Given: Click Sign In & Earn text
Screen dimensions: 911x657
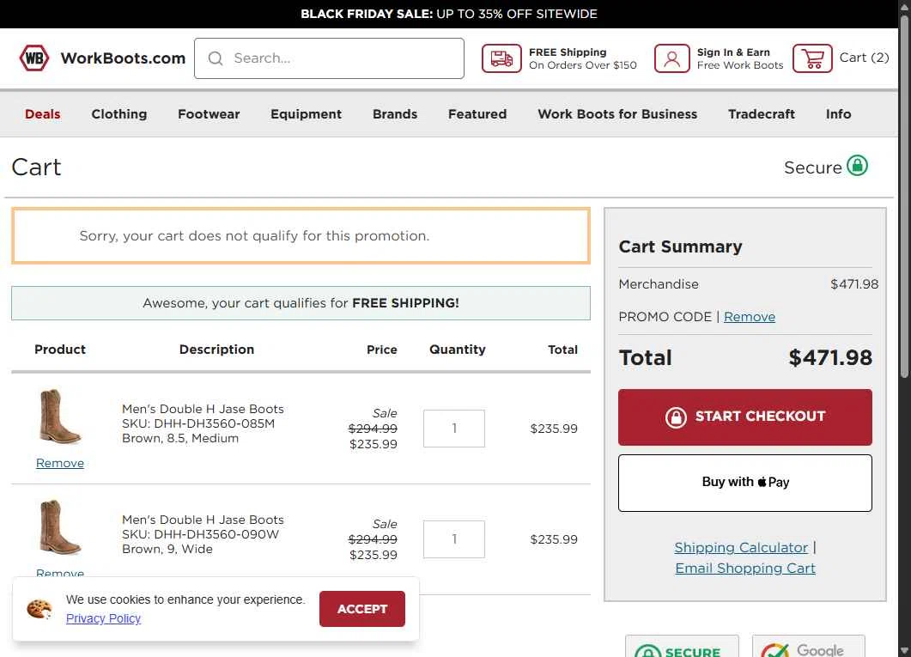Looking at the screenshot, I should tap(733, 52).
